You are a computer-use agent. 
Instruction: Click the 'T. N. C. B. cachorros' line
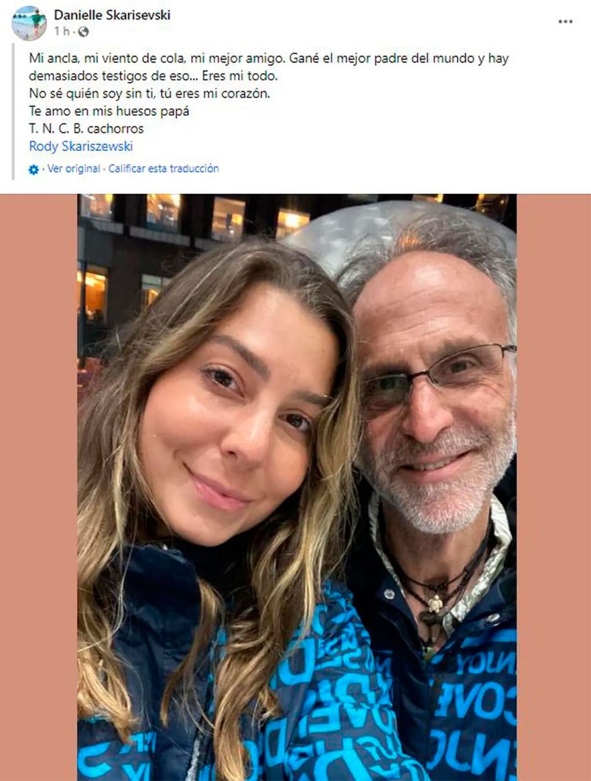click(86, 129)
